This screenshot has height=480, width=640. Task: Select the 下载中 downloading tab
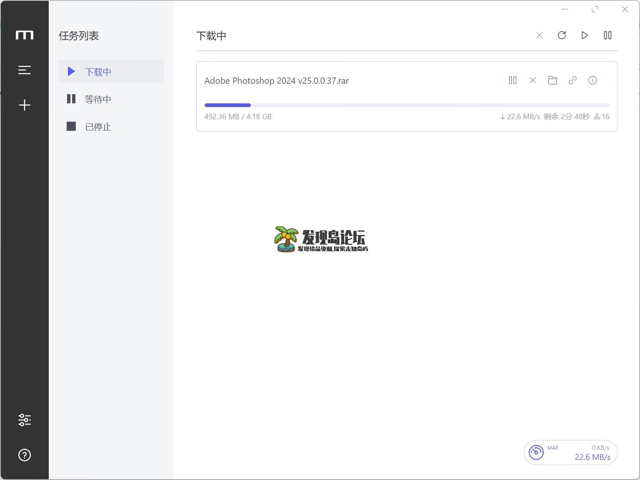111,72
